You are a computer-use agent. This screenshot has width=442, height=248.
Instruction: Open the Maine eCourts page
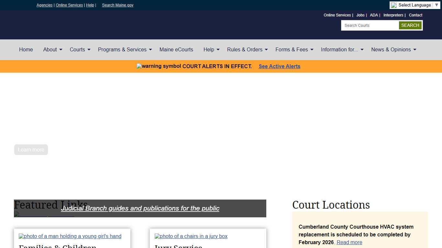click(176, 49)
